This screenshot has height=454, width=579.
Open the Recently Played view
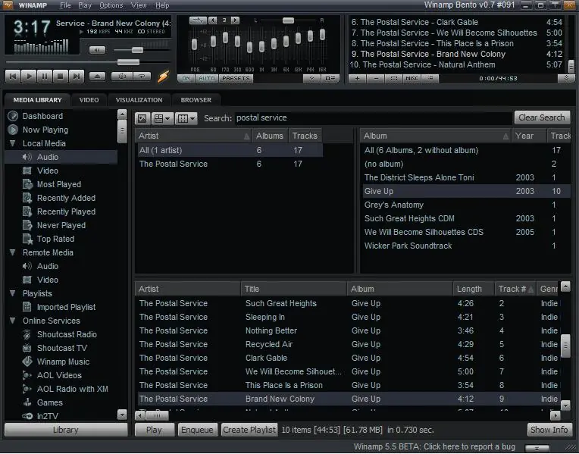[66, 211]
